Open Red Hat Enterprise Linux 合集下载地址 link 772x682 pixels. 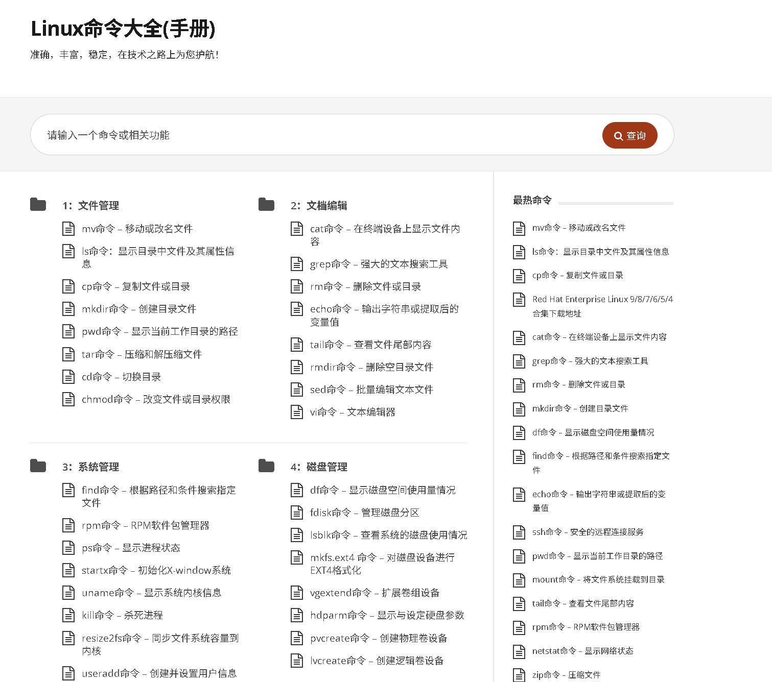tap(602, 306)
